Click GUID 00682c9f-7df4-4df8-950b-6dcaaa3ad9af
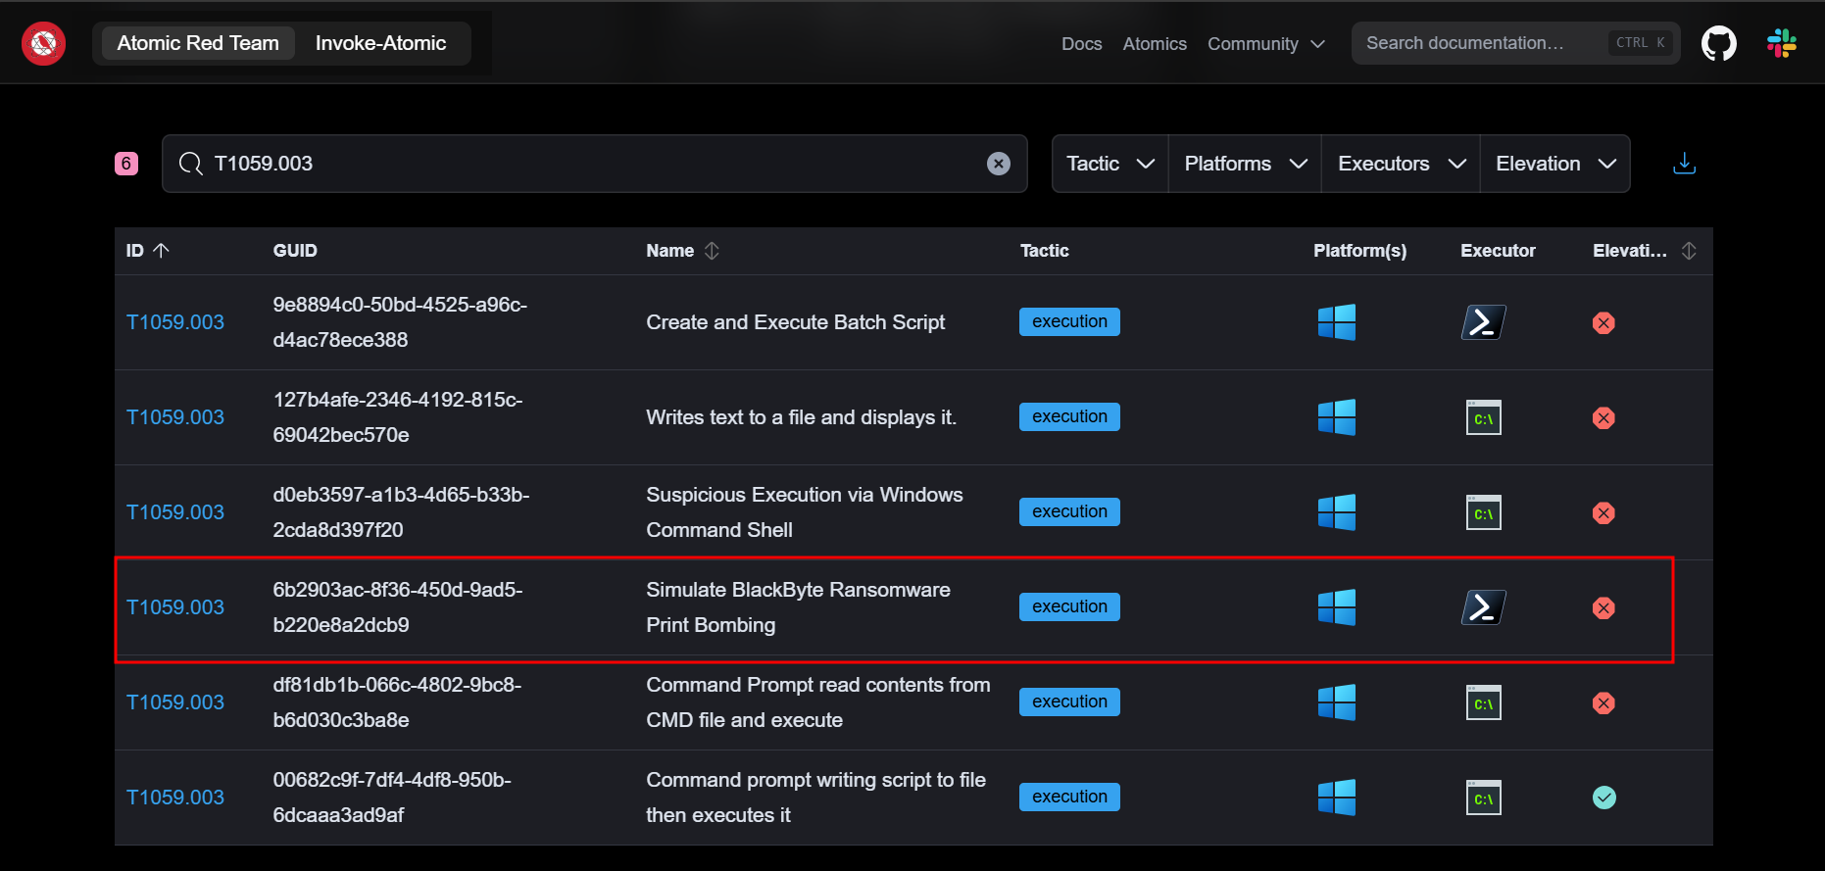The image size is (1825, 871). point(392,798)
